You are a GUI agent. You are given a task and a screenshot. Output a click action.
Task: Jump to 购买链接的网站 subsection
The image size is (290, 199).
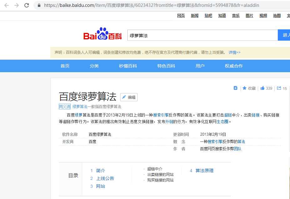pyautogui.click(x=160, y=180)
